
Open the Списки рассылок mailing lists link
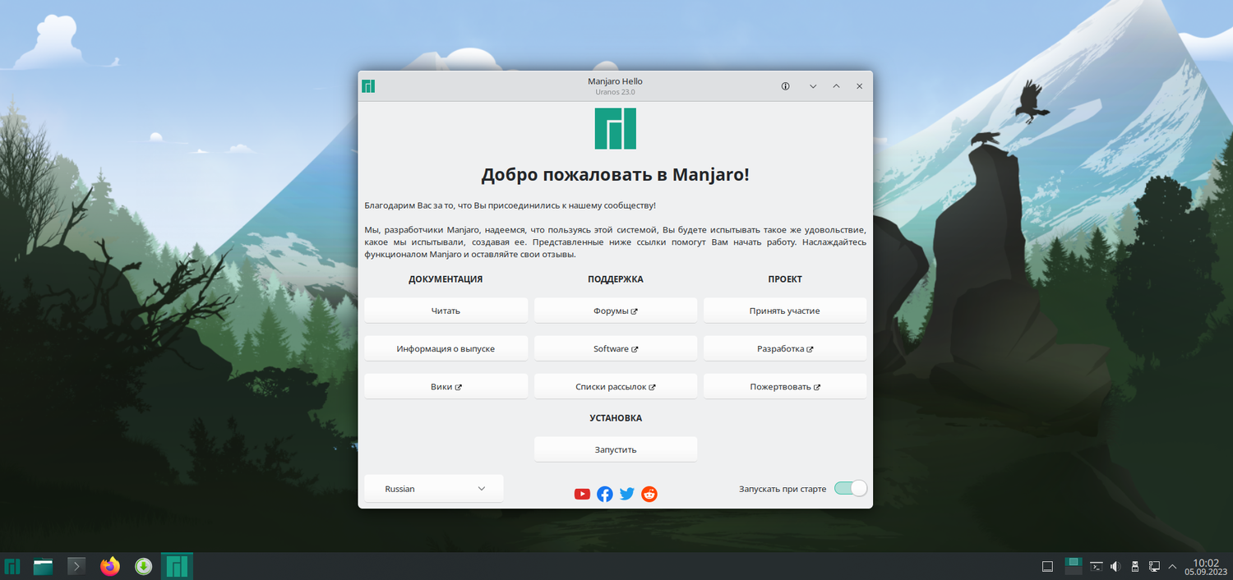click(616, 386)
